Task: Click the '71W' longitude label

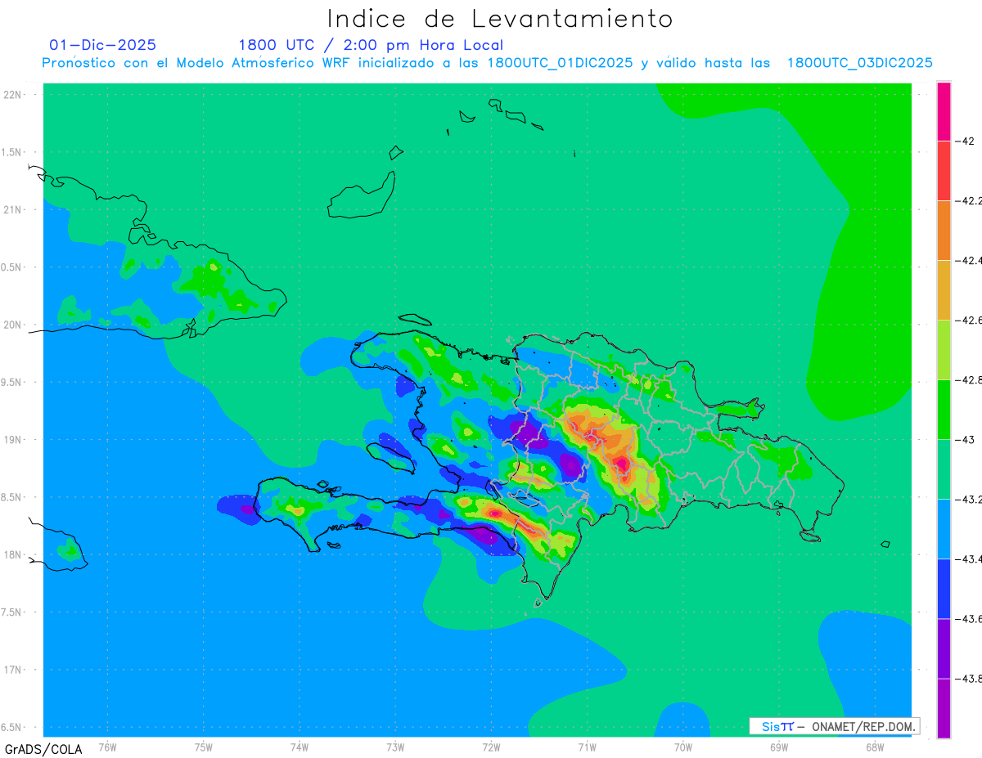Action: pos(587,747)
